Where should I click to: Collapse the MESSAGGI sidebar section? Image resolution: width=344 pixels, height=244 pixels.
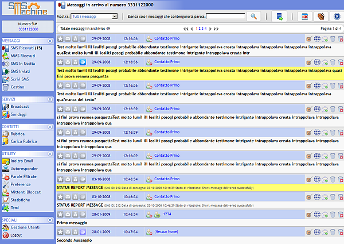[50, 41]
